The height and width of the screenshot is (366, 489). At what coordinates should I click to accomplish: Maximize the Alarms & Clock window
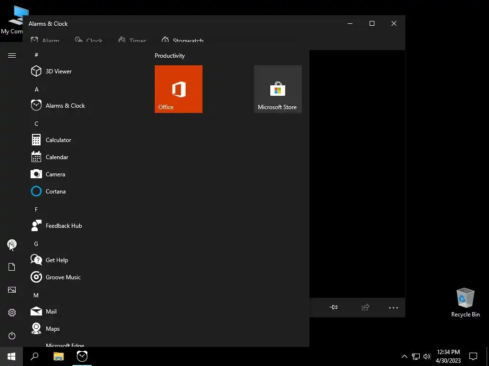pos(372,23)
